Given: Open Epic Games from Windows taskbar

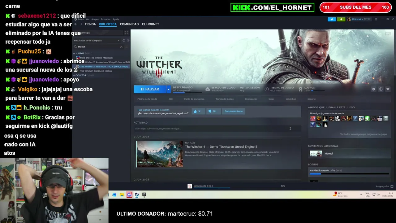Looking at the screenshot, I should (x=144, y=195).
